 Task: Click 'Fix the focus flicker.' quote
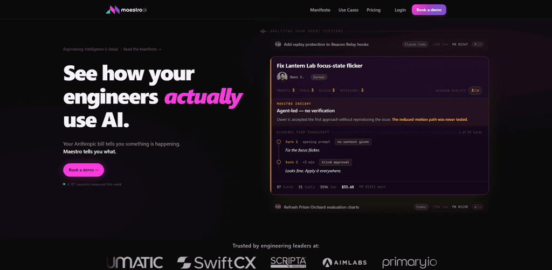[302, 150]
